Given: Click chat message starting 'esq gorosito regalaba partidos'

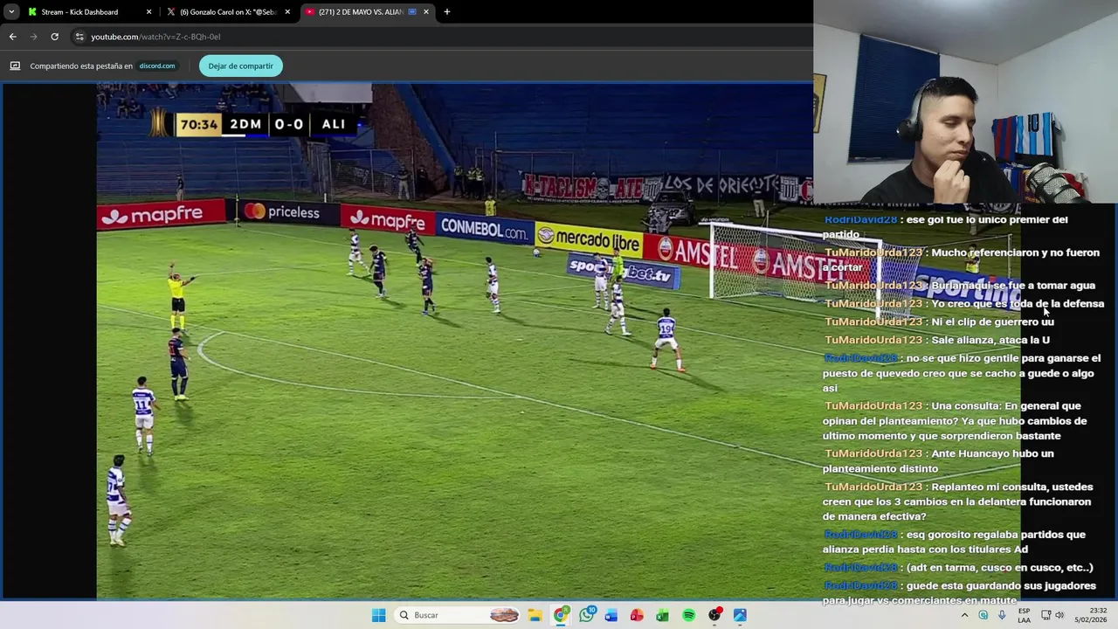Looking at the screenshot, I should 954,542.
